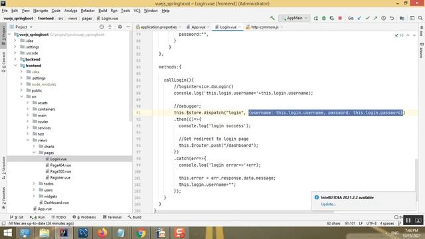The height and width of the screenshot is (239, 425).
Task: Click the frontend breadcrumb in navigation bar
Action: [x=46, y=19]
